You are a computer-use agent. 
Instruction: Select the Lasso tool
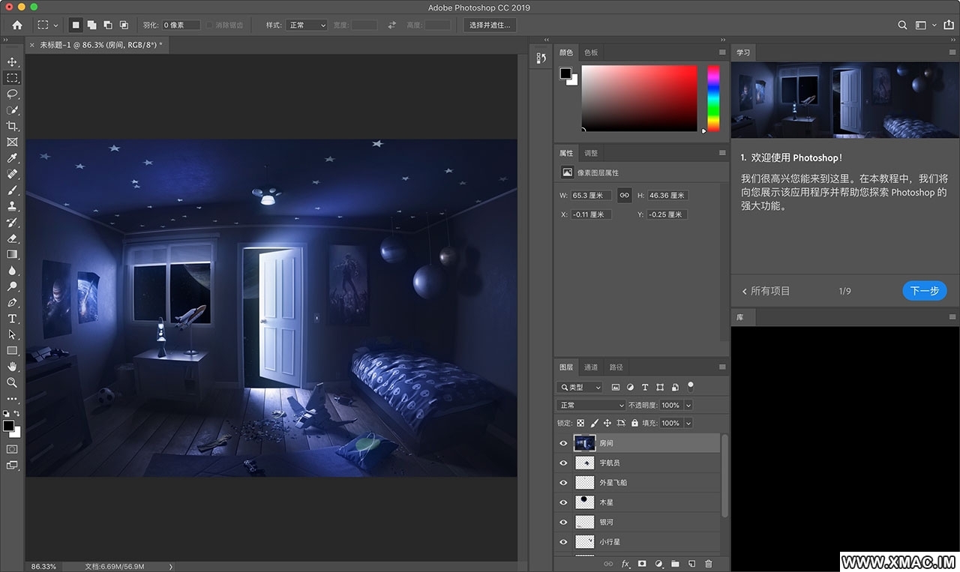tap(12, 94)
